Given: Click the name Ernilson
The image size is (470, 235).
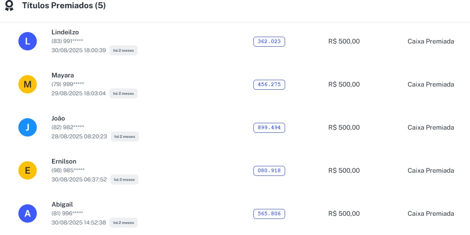Looking at the screenshot, I should click(64, 161).
